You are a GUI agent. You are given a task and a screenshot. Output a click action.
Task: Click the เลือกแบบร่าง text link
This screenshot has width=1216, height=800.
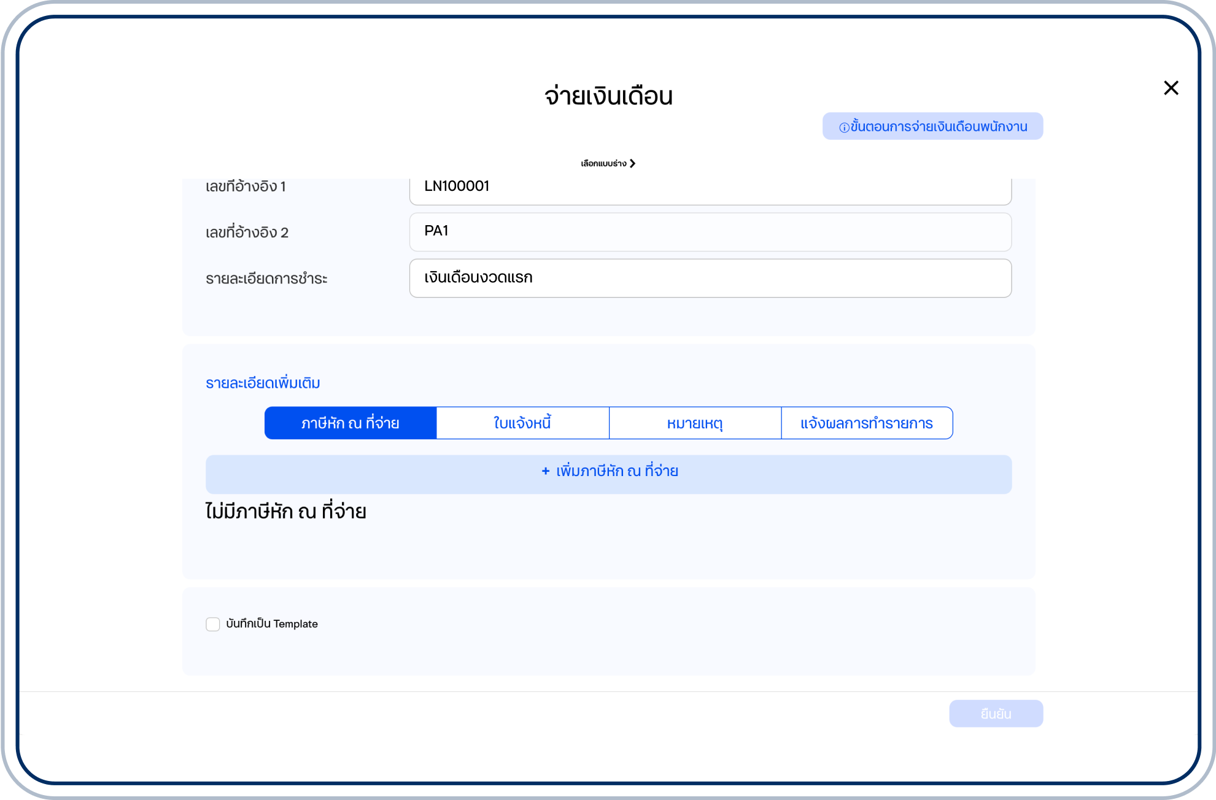(603, 164)
